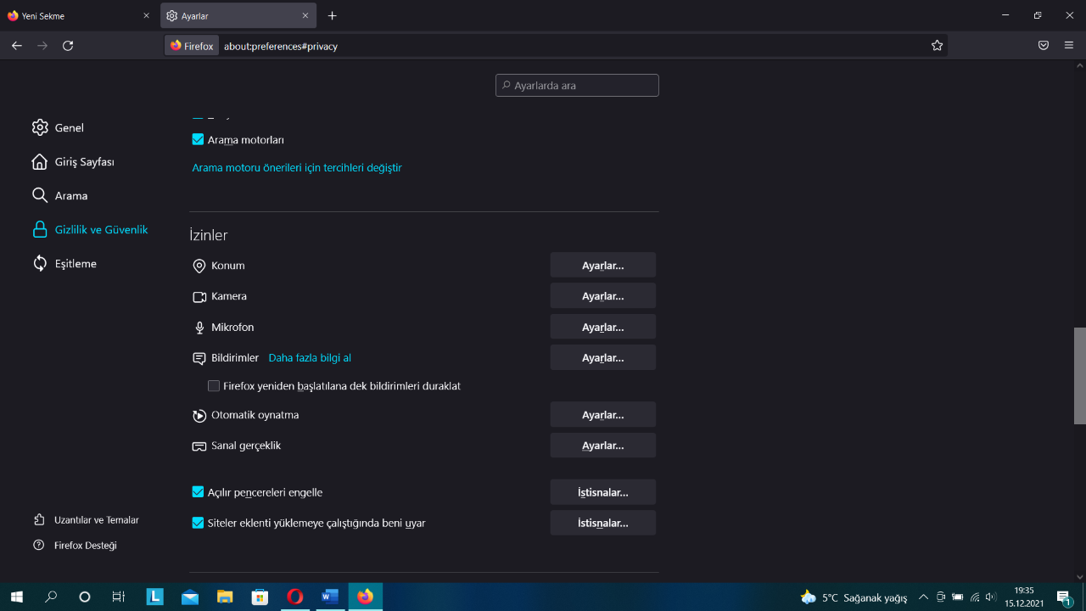Open the green L app on taskbar

pos(155,597)
